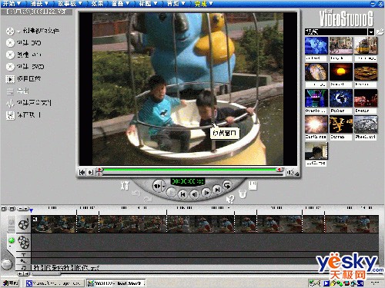Screen dimensions: 385x288
Task: Select the music track note icon
Action: pyautogui.click(x=24, y=267)
